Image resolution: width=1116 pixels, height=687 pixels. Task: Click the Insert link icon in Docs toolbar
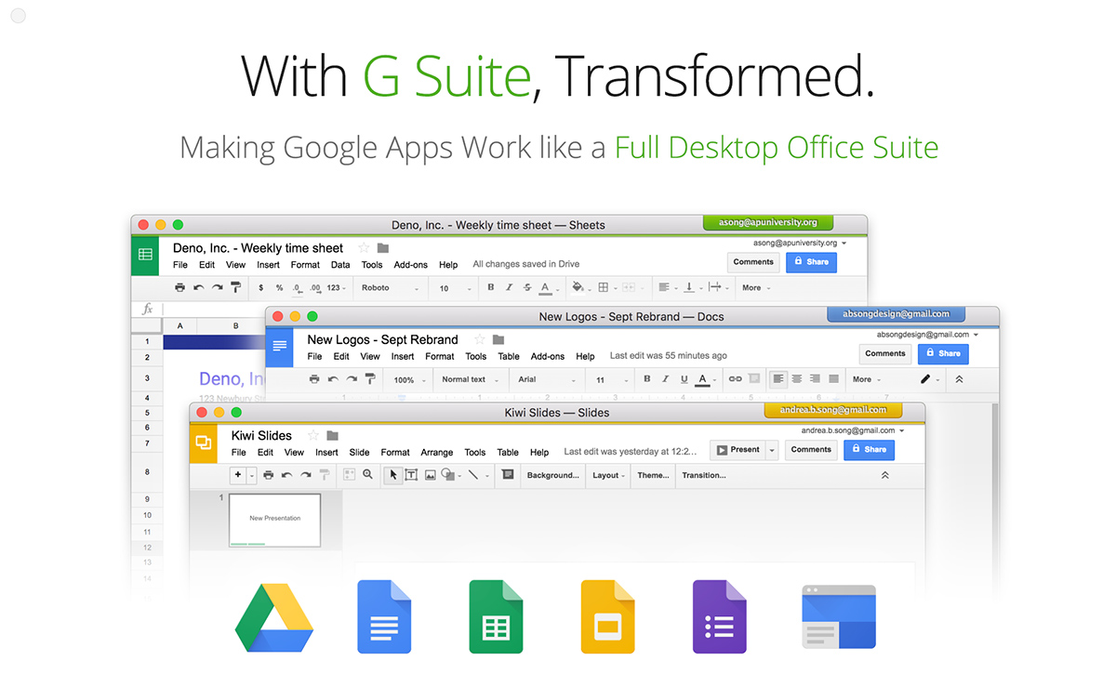[x=735, y=379]
